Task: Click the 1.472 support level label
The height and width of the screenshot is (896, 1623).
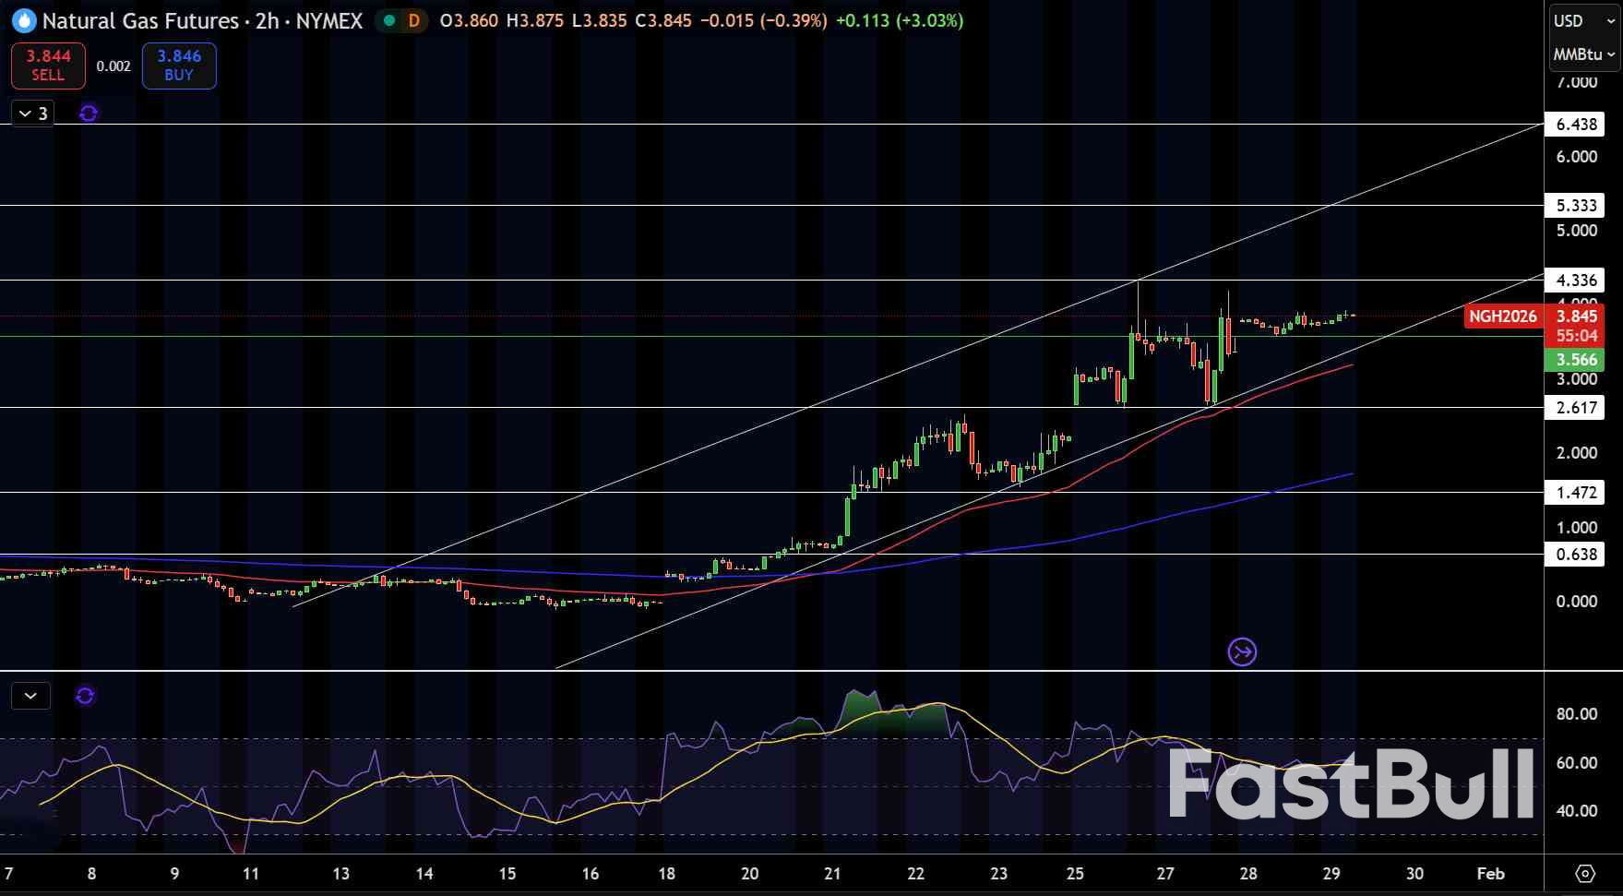Action: click(x=1576, y=493)
